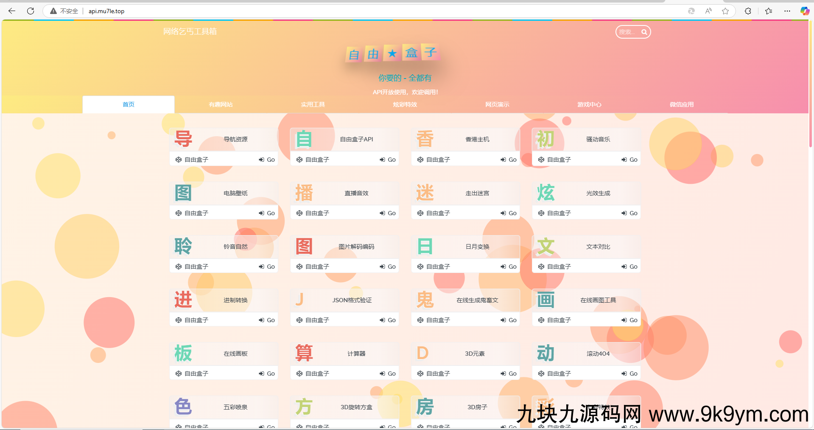This screenshot has height=430, width=814.
Task: Click the 色 icon of 五彩喷泉 card
Action: click(183, 407)
